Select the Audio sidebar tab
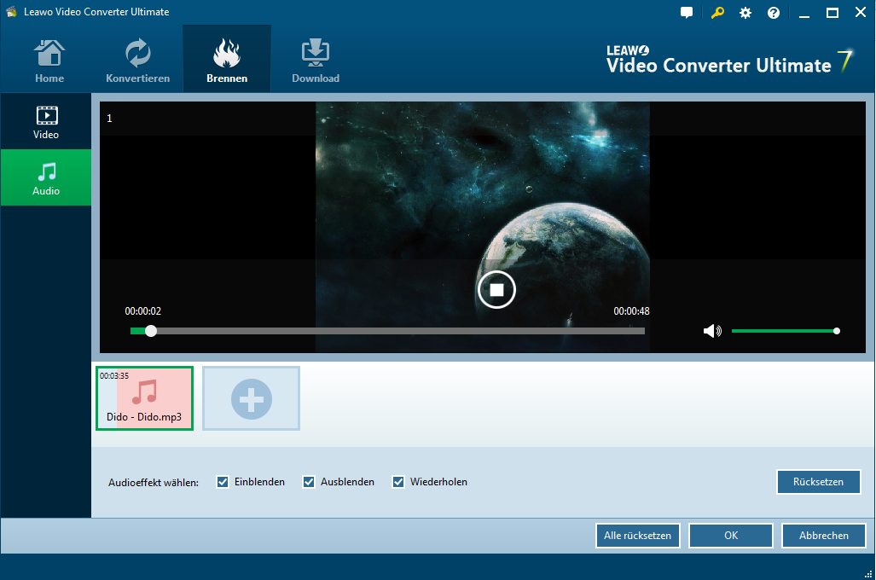 pyautogui.click(x=46, y=178)
